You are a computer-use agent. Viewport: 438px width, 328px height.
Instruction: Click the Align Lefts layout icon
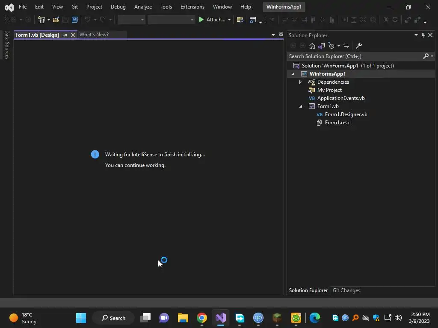pyautogui.click(x=284, y=20)
